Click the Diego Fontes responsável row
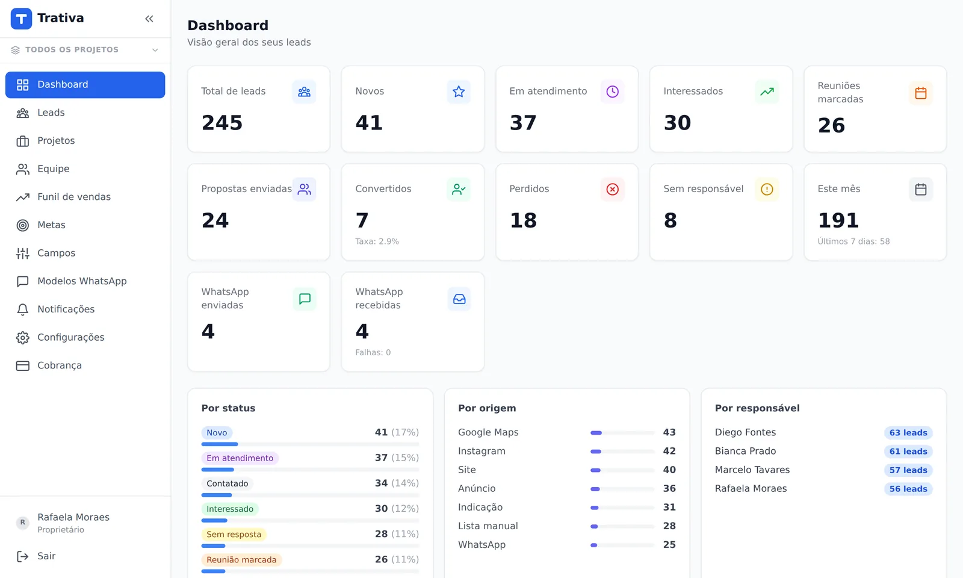 tap(823, 433)
